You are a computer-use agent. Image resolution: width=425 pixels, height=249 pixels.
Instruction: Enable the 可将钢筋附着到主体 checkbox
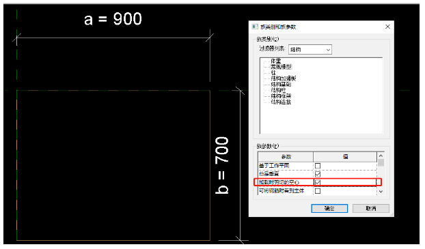(318, 191)
